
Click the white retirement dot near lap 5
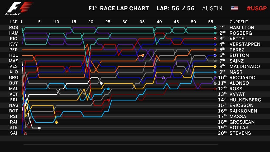coord(39,128)
